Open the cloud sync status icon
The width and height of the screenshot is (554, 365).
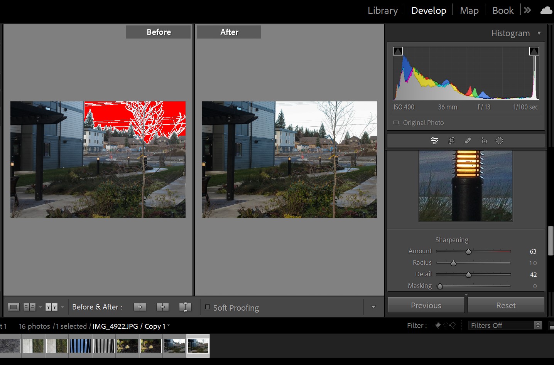546,10
